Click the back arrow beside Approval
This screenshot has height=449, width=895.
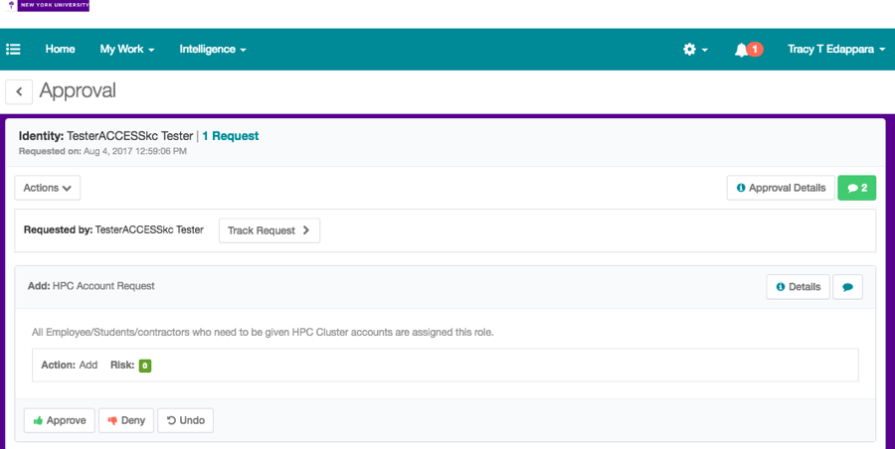point(19,91)
